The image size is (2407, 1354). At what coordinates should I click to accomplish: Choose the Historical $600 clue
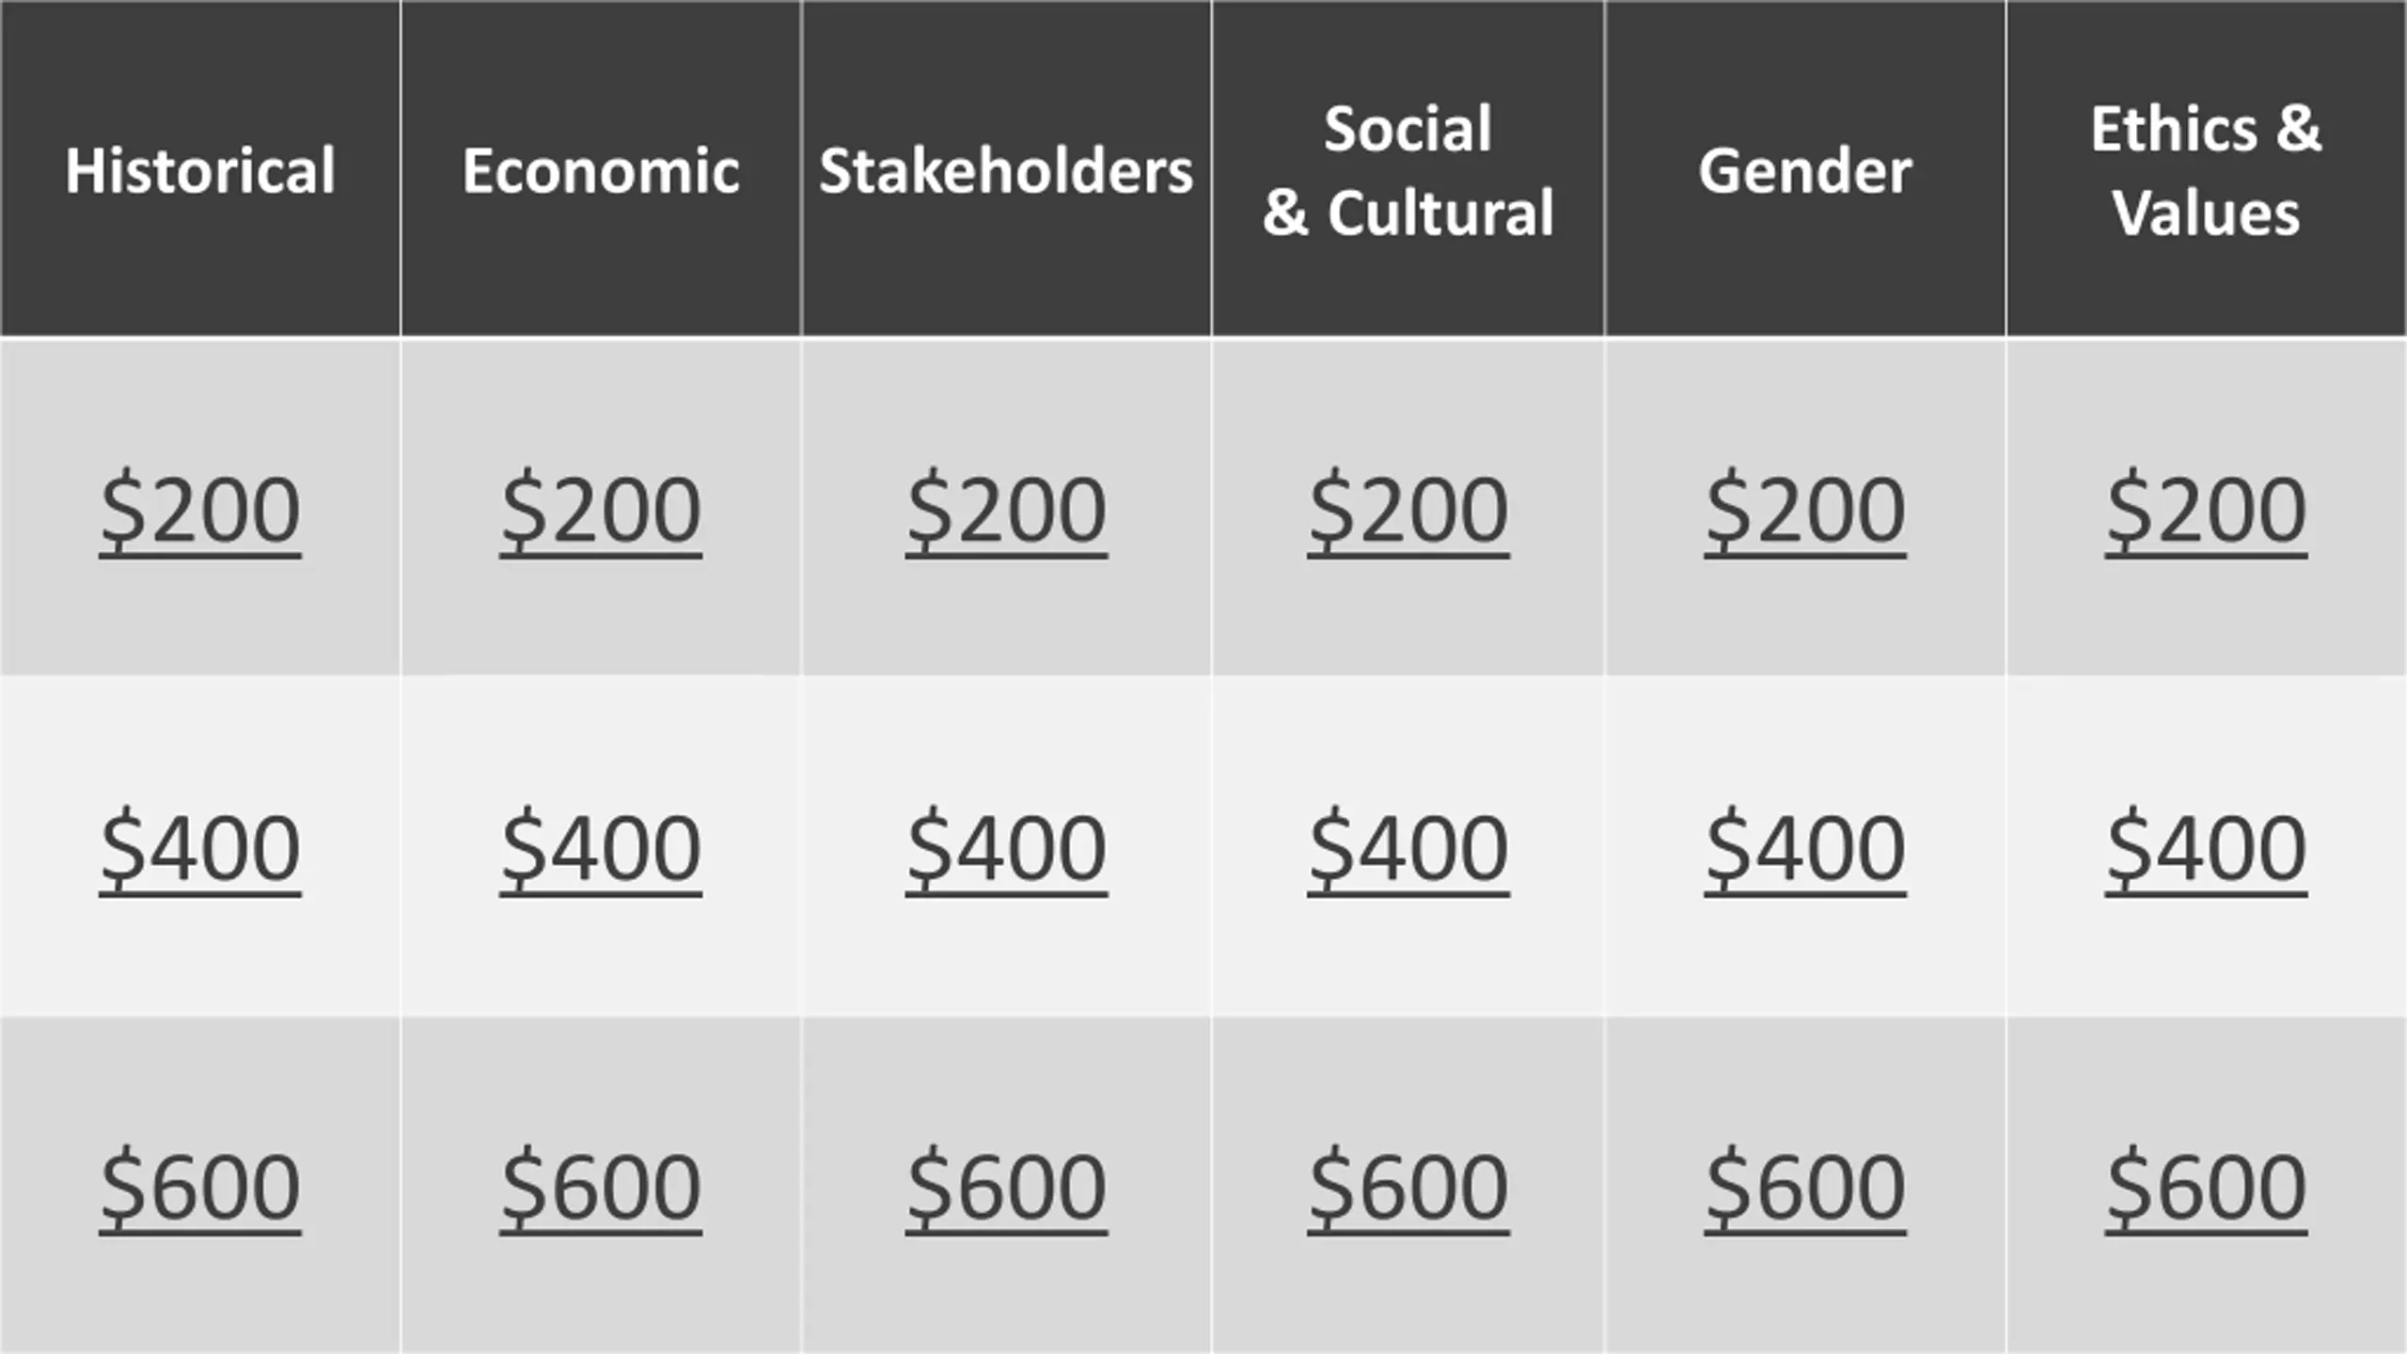coord(200,1187)
